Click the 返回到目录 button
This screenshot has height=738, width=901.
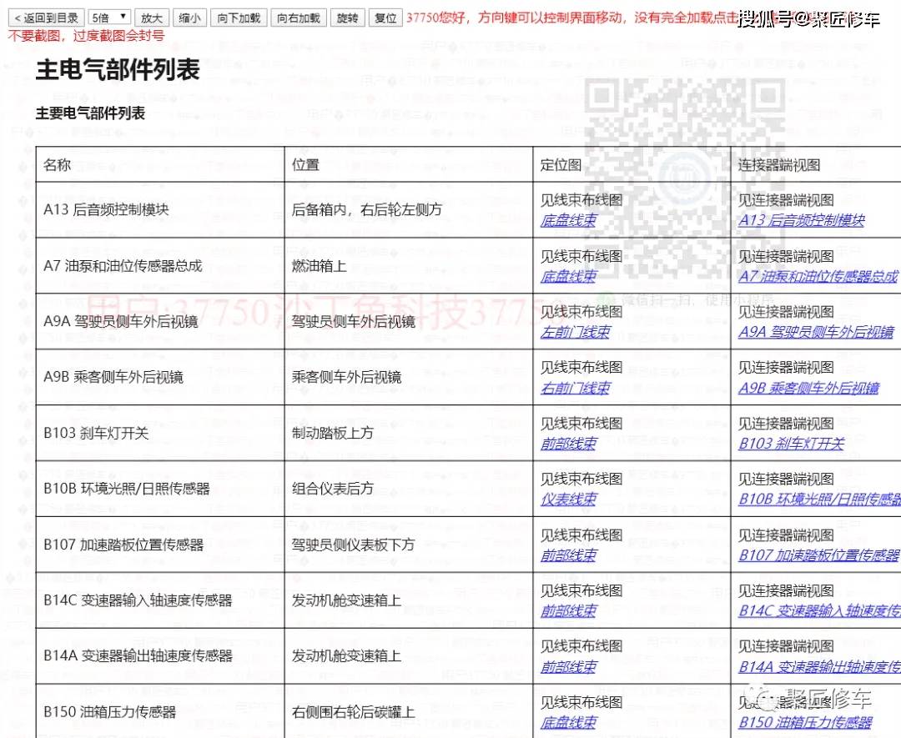[x=46, y=18]
